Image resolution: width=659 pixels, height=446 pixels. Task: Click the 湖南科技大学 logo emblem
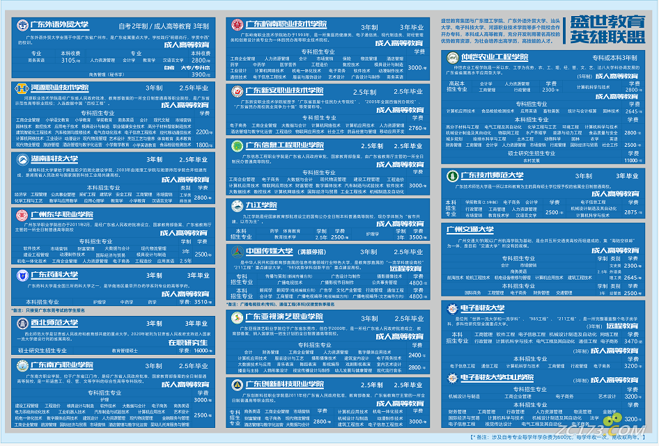[22, 159]
